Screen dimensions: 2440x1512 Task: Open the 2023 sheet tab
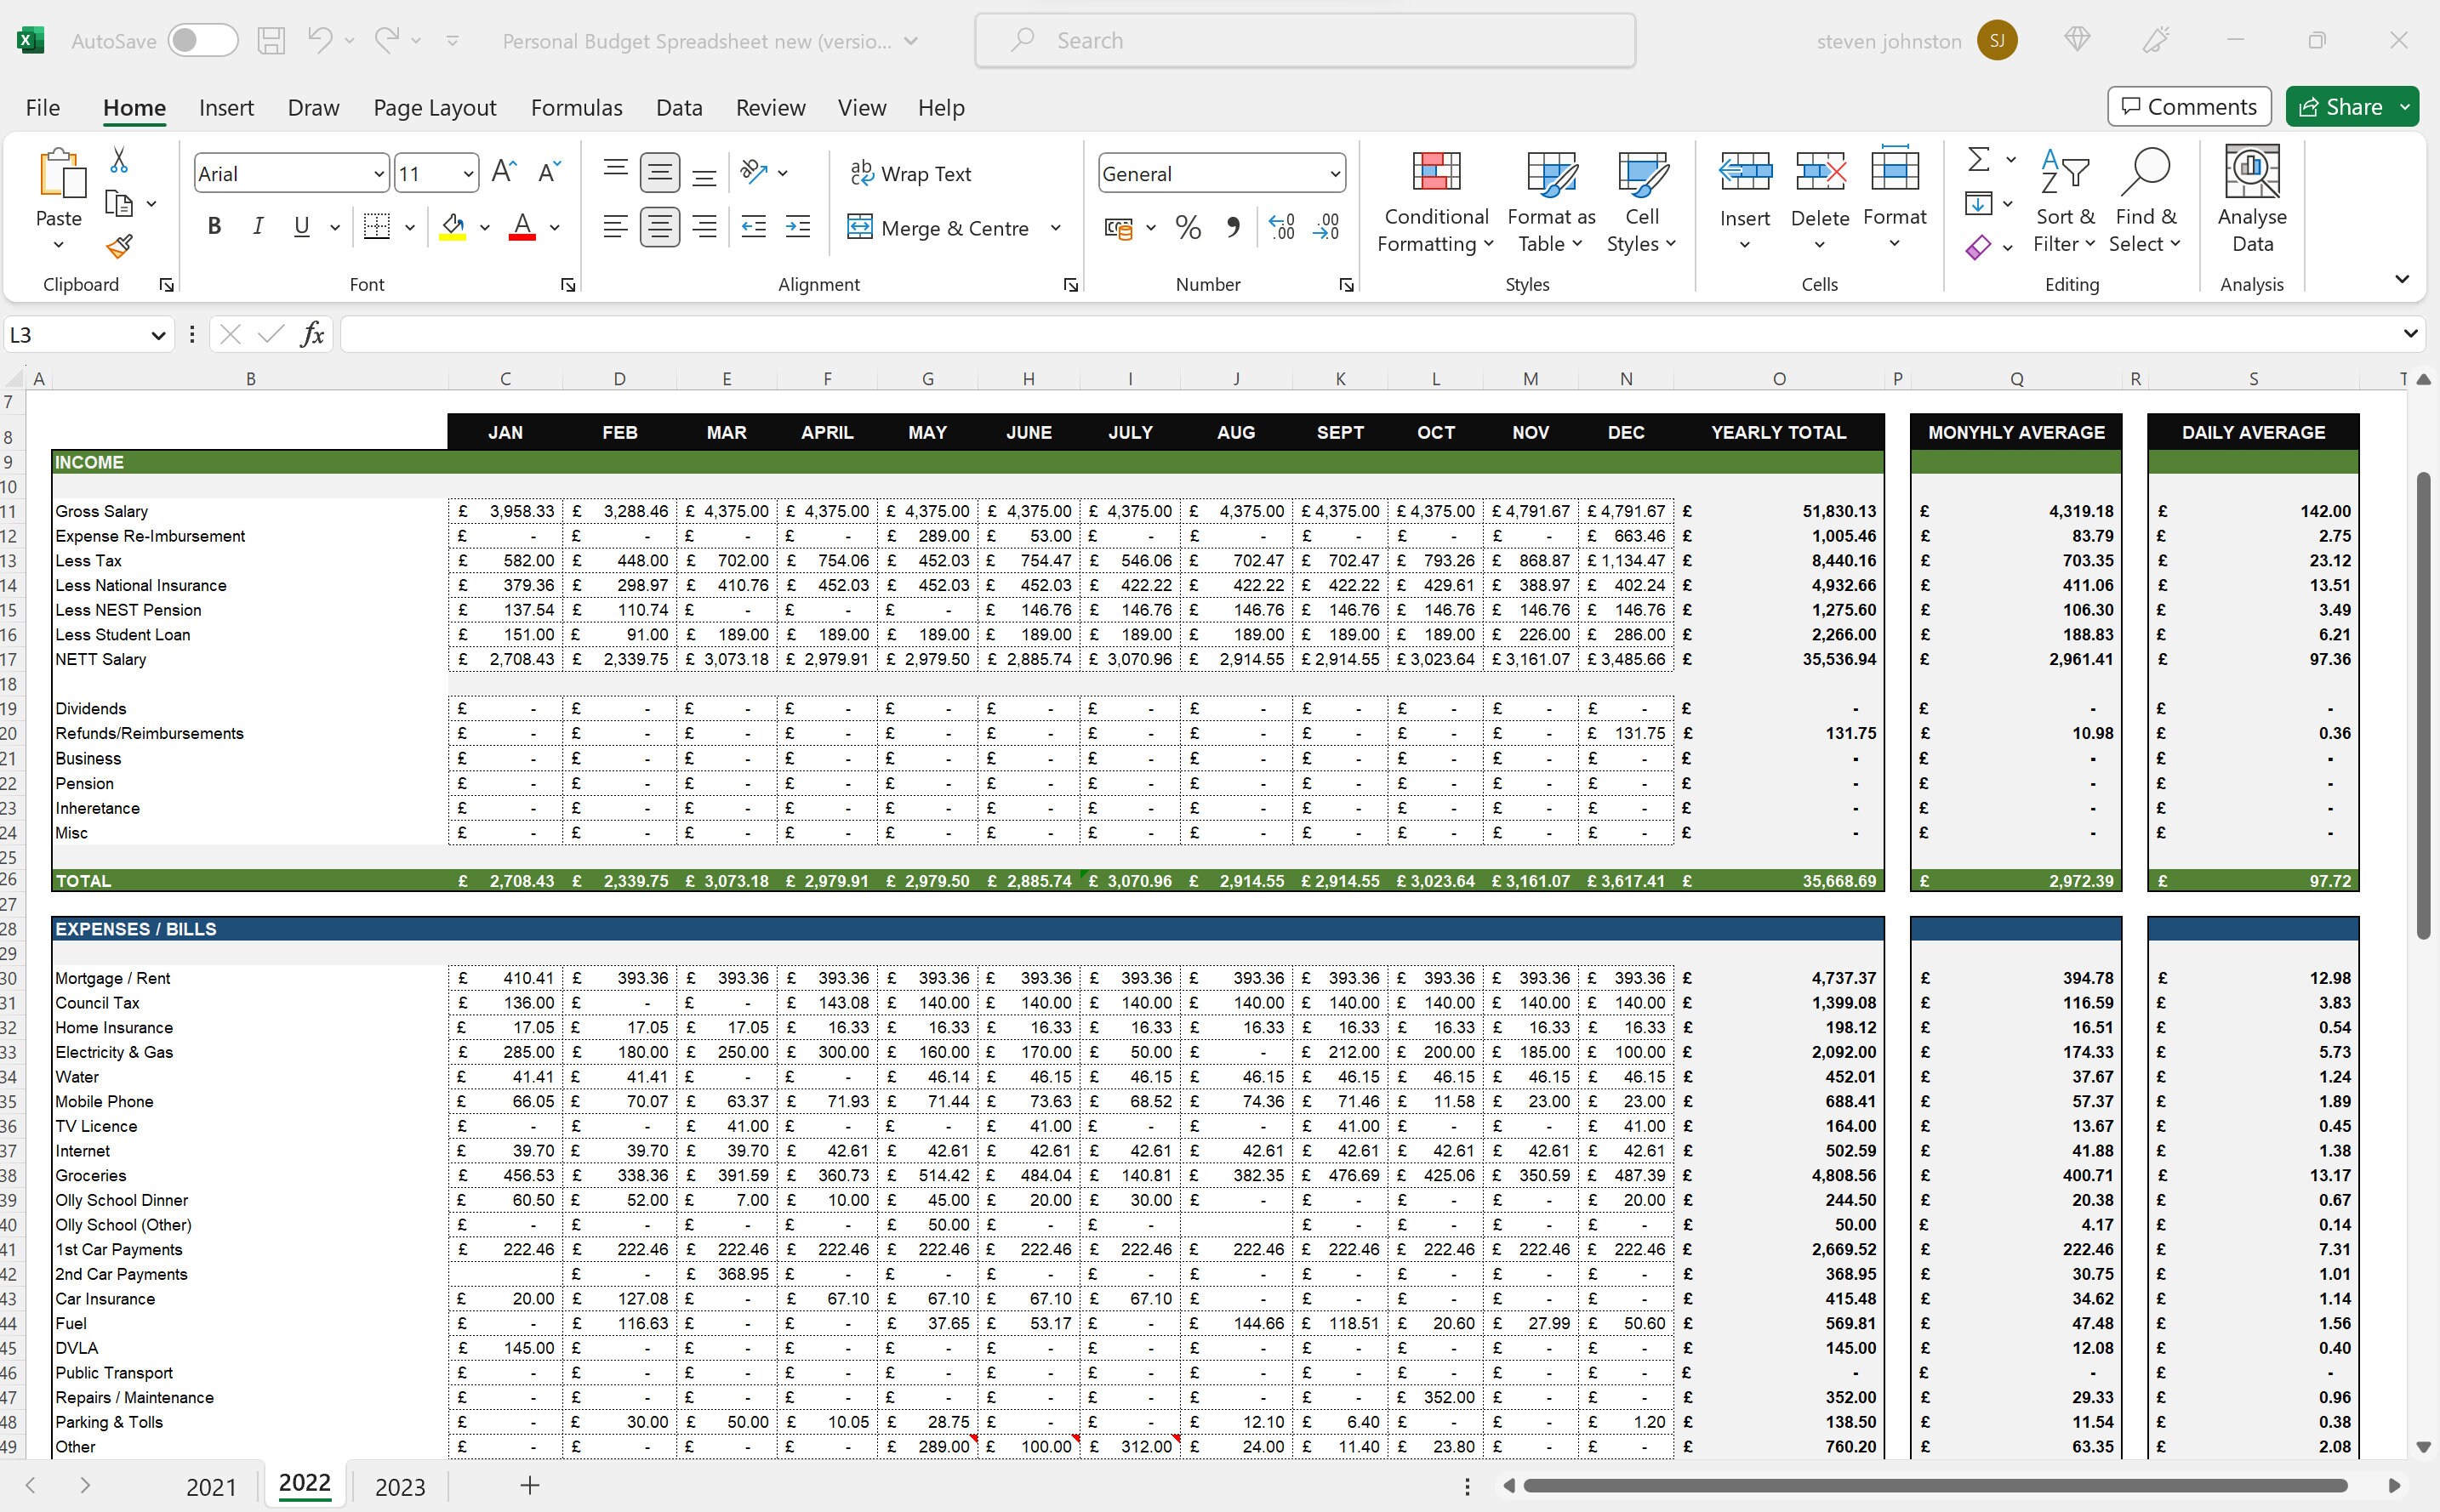(x=400, y=1486)
